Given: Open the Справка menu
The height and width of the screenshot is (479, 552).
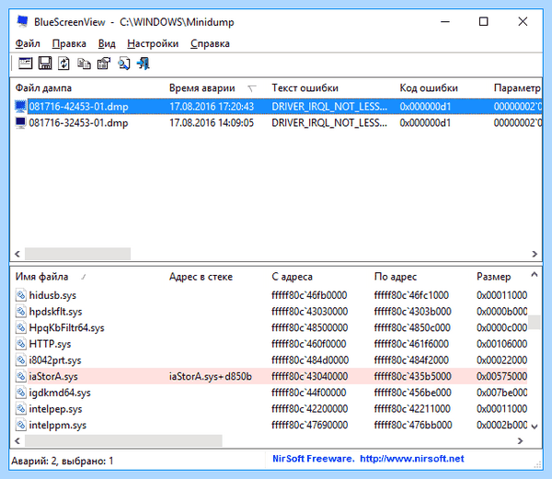Looking at the screenshot, I should (x=210, y=43).
